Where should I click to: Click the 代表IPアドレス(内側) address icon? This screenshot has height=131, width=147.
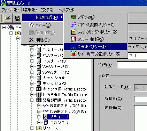46,105
